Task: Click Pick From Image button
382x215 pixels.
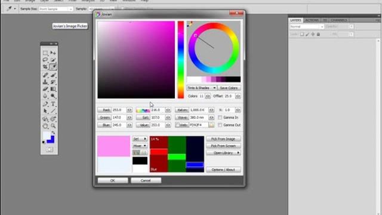Action: [x=223, y=139]
